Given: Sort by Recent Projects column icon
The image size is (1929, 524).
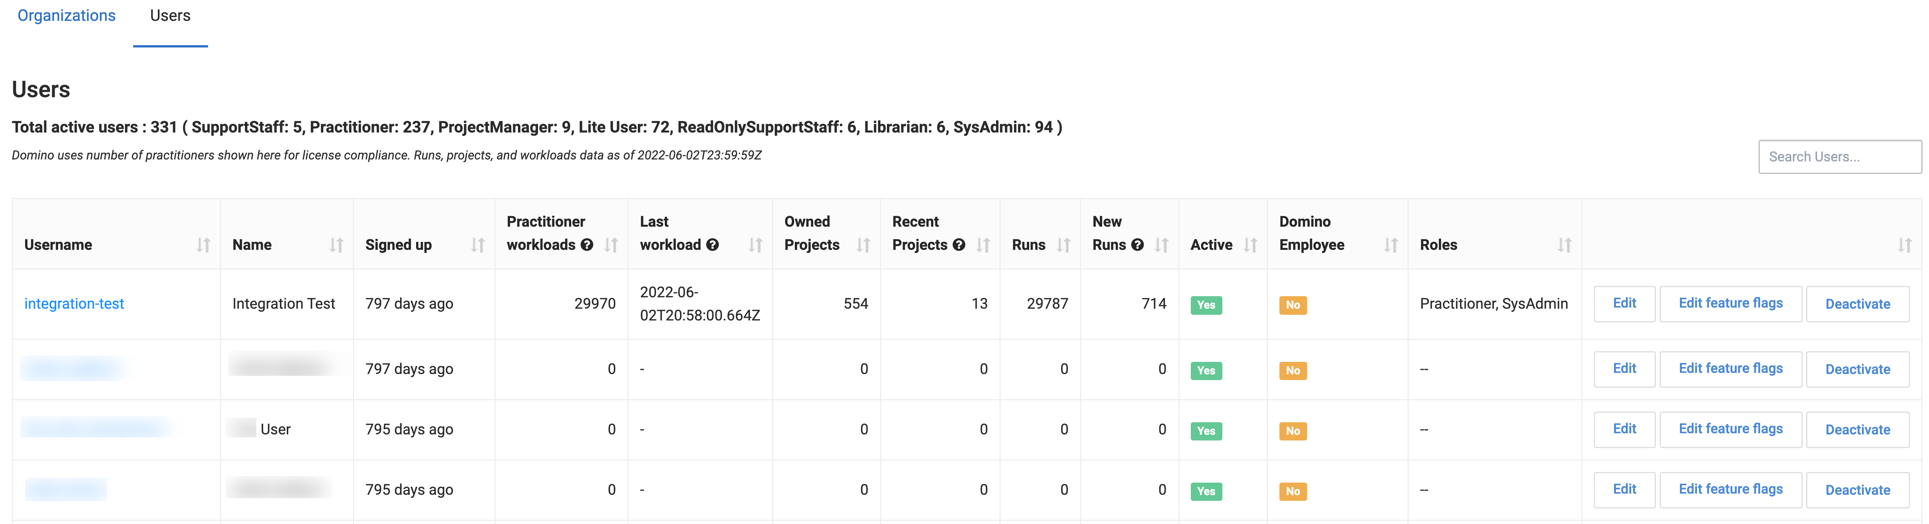Looking at the screenshot, I should [983, 245].
